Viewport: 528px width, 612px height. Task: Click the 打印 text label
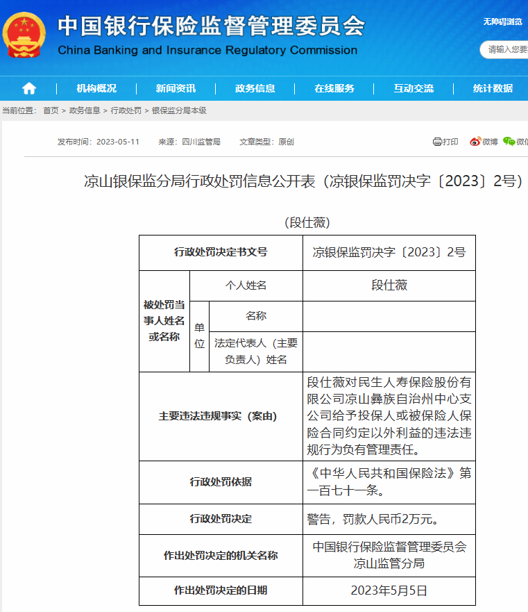451,142
